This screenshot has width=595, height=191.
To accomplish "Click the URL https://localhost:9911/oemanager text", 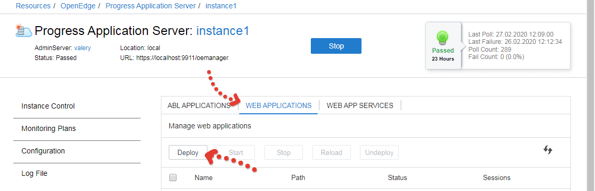I will (x=174, y=58).
